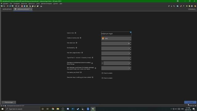This screenshot has height=111, width=197.
Task: Click the bird-shaped icon in toolbar
Action: tap(38, 6)
